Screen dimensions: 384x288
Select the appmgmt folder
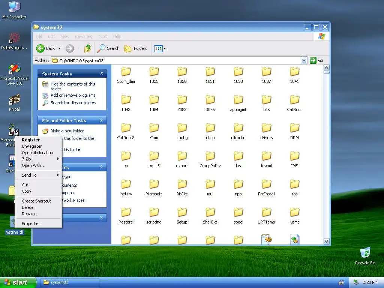(238, 103)
